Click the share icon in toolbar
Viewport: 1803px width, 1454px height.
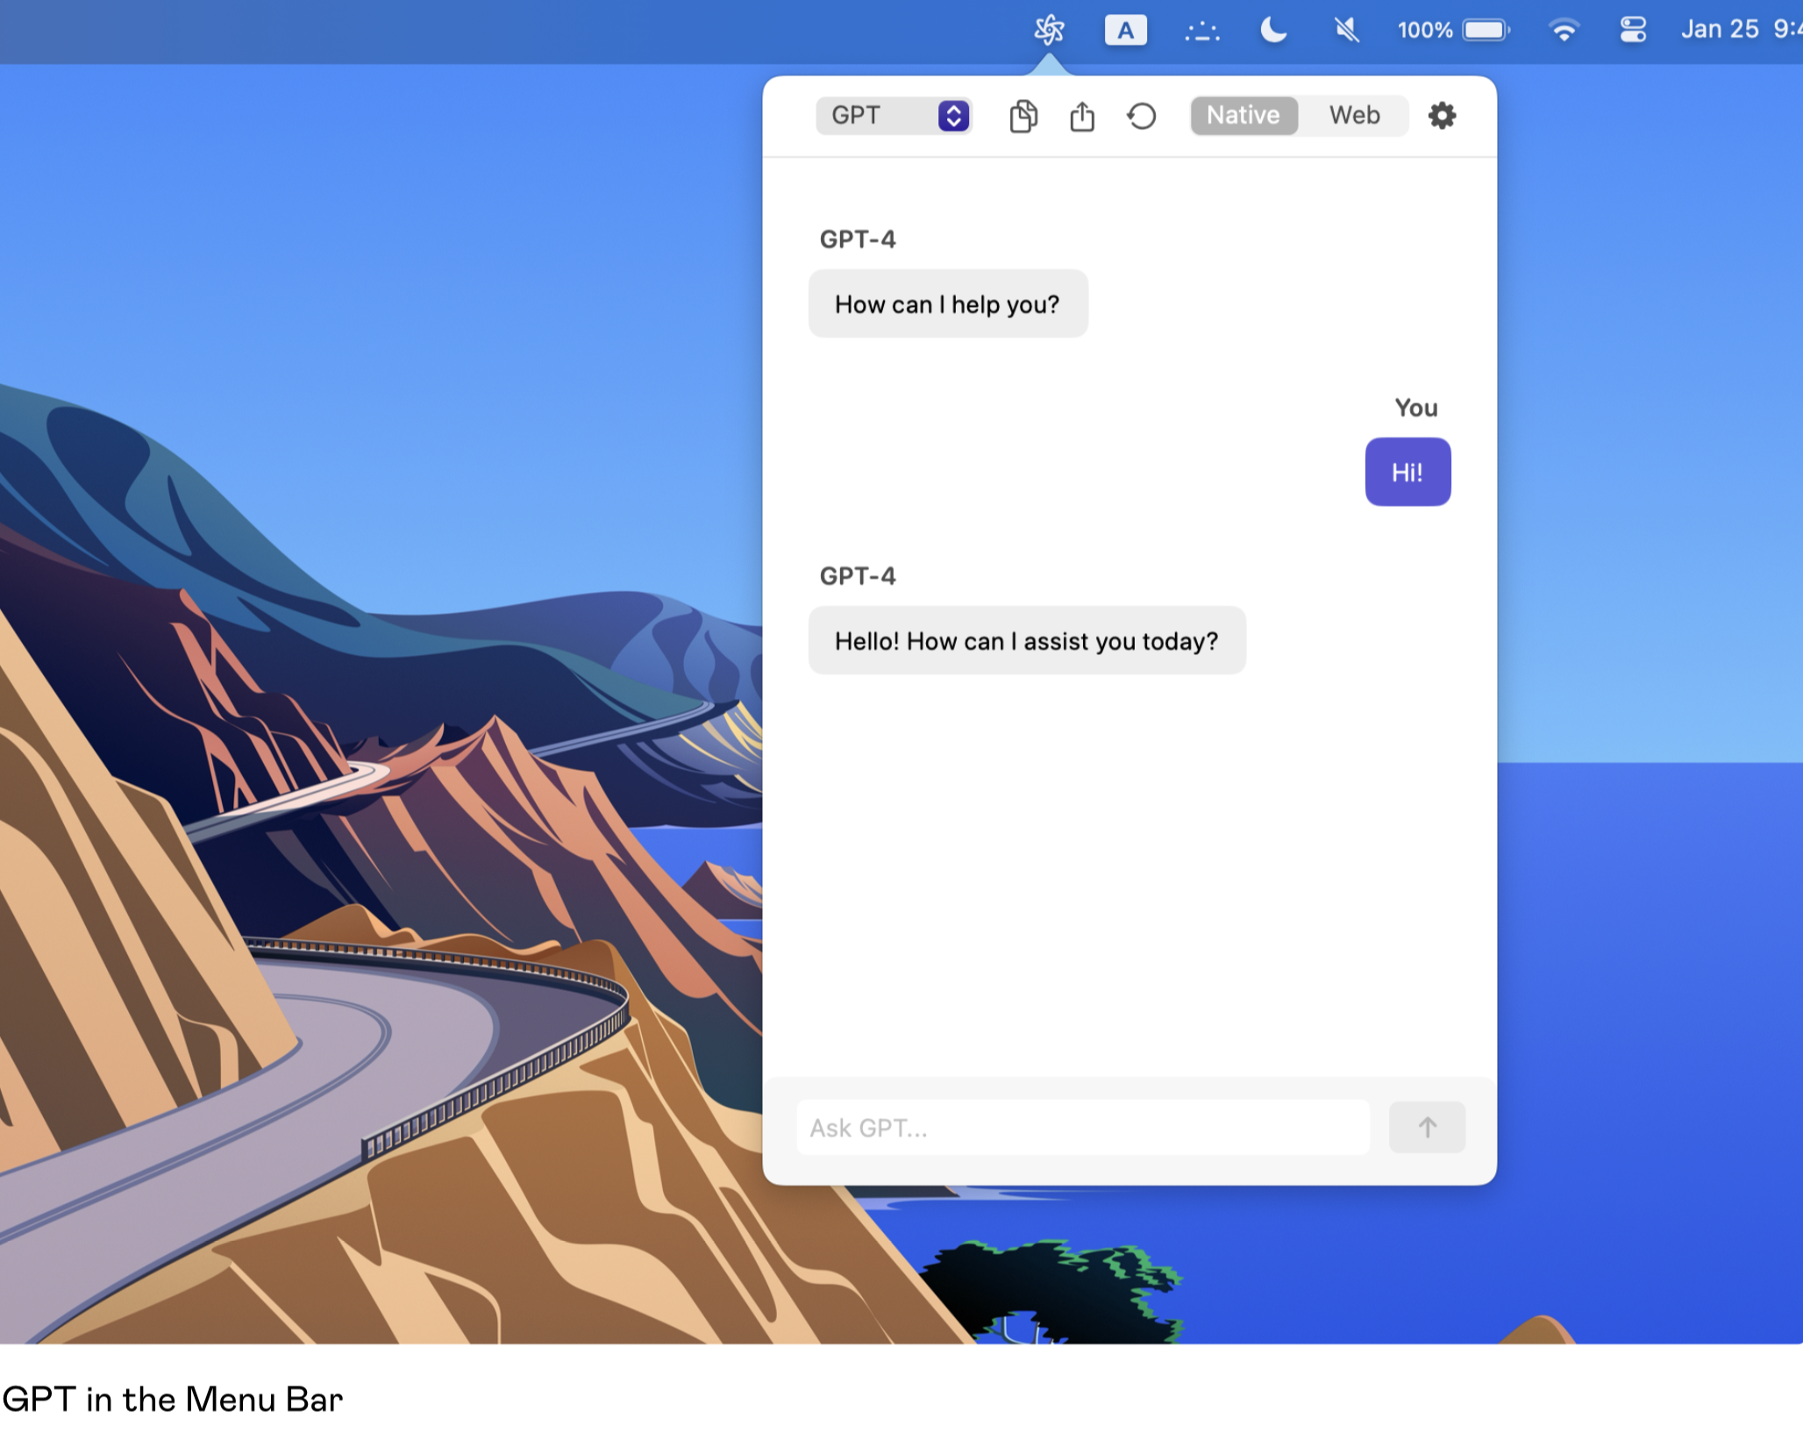tap(1082, 116)
